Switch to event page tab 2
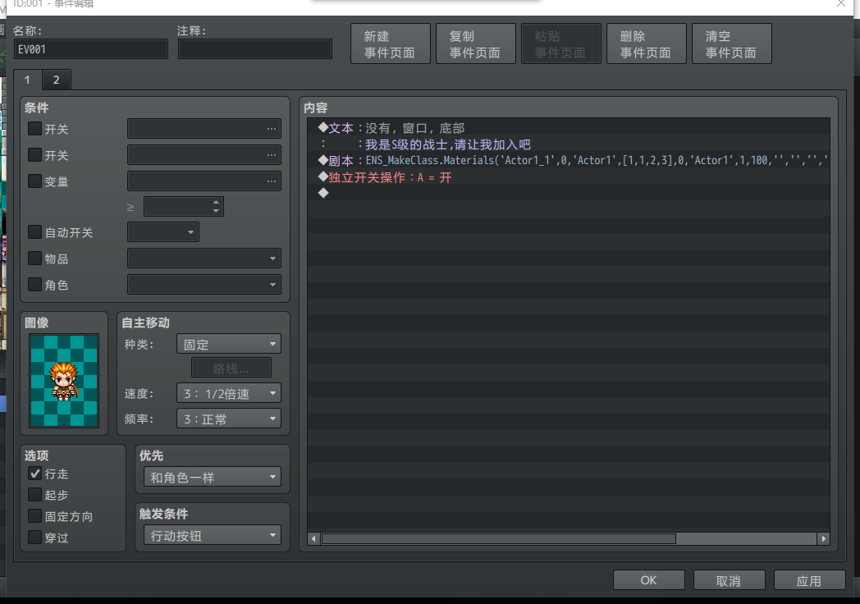860x604 pixels. [x=56, y=80]
